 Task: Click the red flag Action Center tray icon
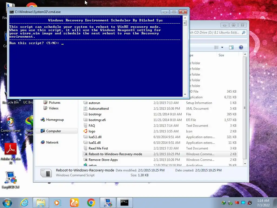pos(237,203)
